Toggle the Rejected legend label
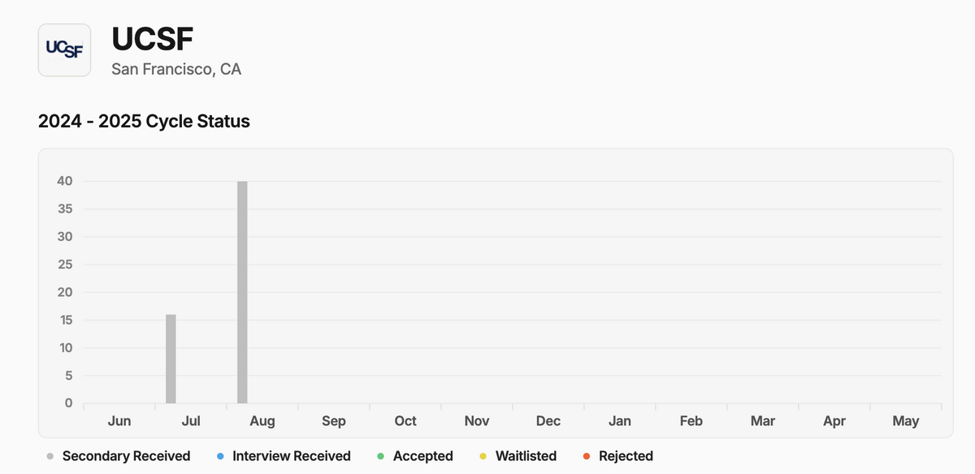Viewport: 975px width, 474px height. coord(626,456)
